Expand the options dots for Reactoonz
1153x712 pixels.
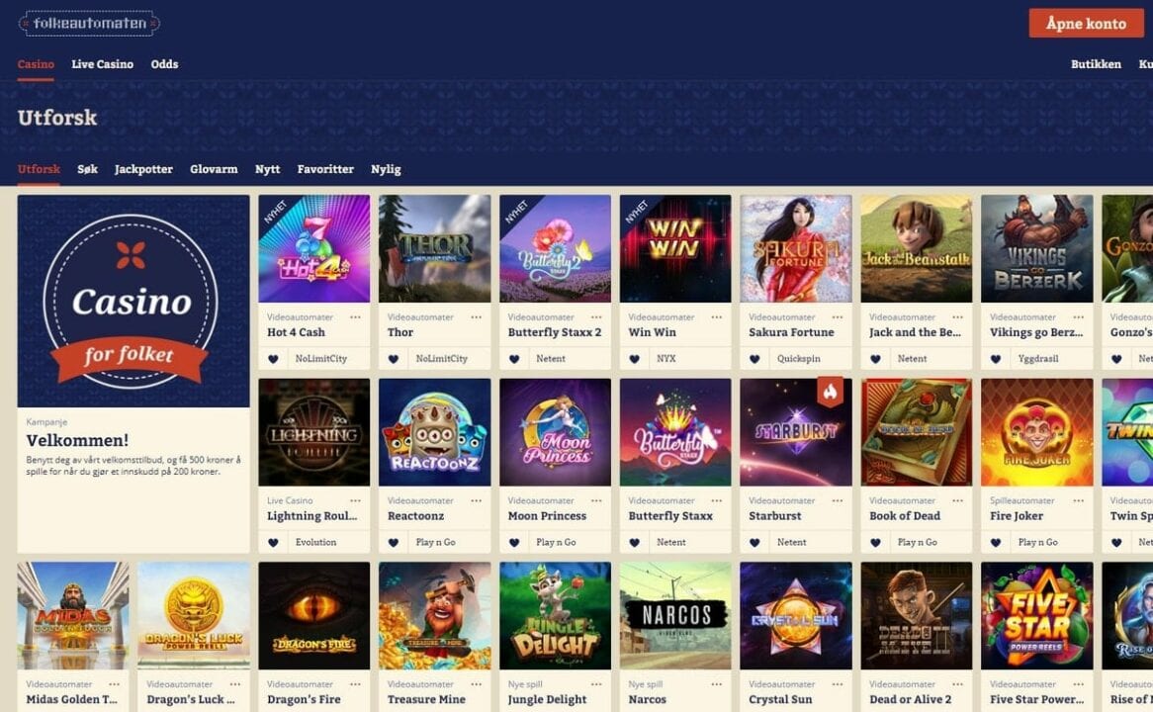point(476,501)
